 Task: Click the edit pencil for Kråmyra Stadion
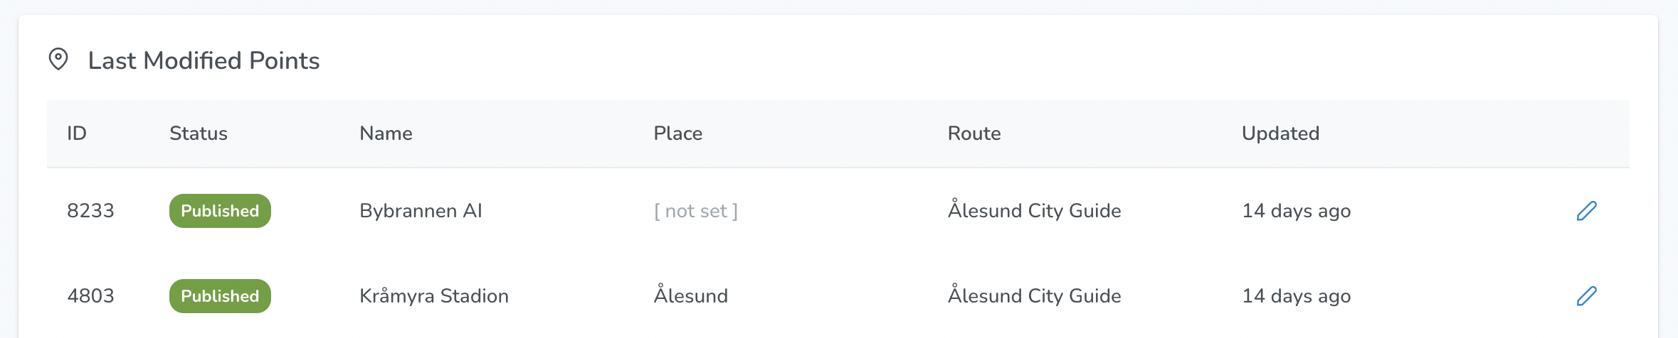pos(1586,296)
